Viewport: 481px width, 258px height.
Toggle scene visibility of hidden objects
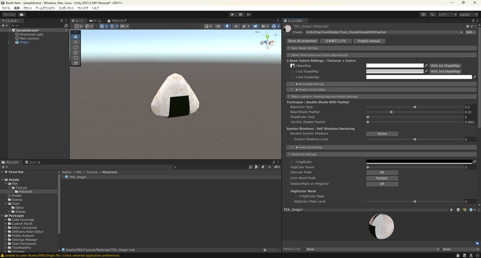point(255,26)
